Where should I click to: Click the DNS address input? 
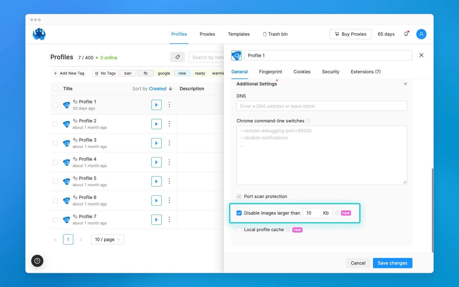pos(322,106)
